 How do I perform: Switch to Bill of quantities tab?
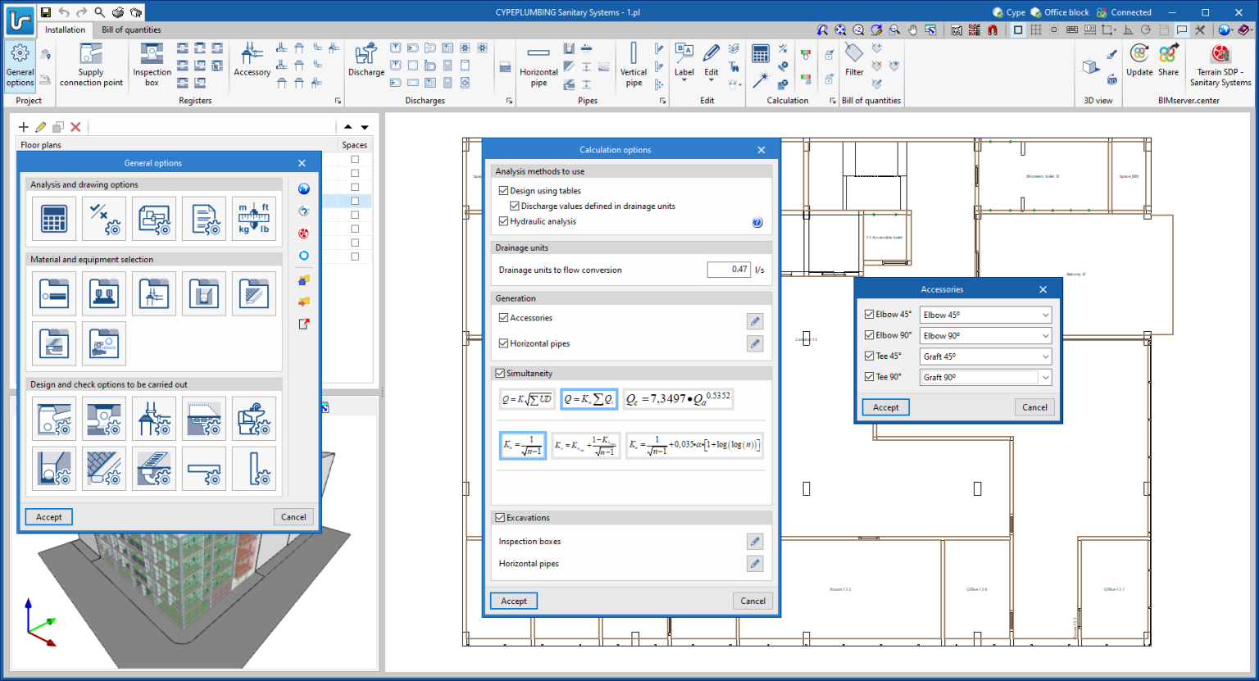(x=131, y=30)
